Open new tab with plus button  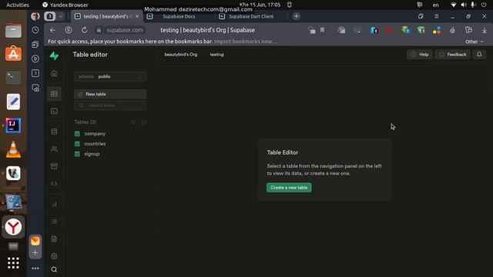click(x=296, y=16)
